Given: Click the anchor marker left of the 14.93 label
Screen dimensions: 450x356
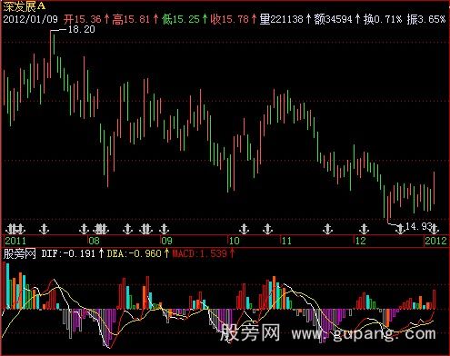Looking at the screenshot, I should [x=400, y=229].
